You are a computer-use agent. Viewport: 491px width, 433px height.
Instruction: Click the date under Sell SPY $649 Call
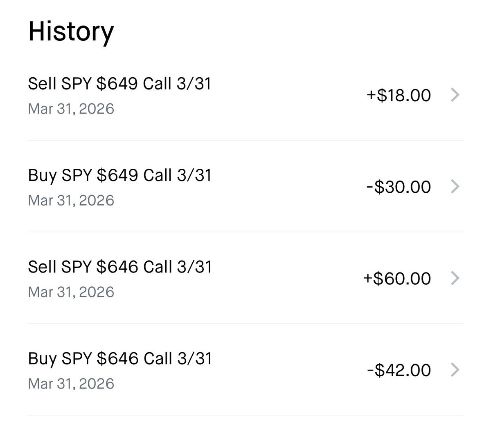(x=71, y=109)
